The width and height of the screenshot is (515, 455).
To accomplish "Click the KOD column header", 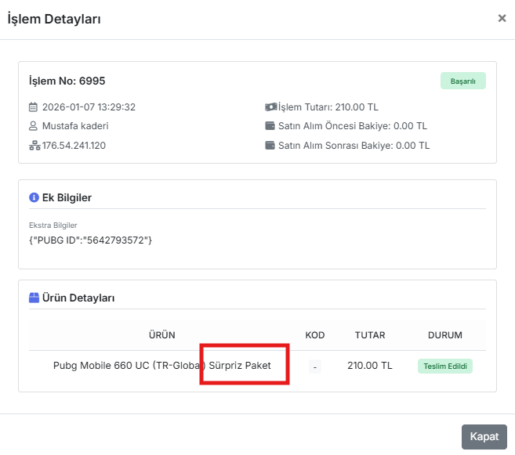I will point(314,335).
